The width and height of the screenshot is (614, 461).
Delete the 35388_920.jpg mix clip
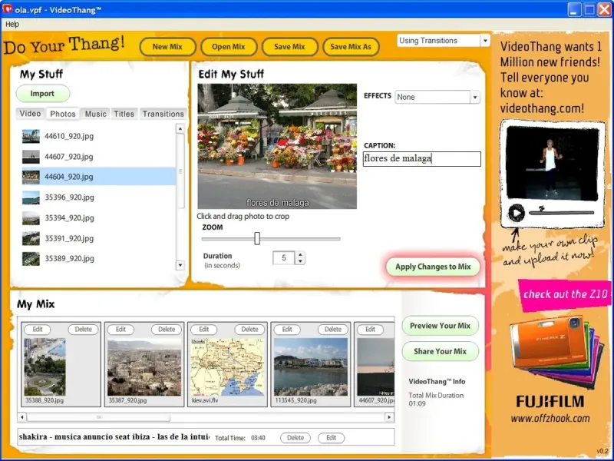click(84, 330)
